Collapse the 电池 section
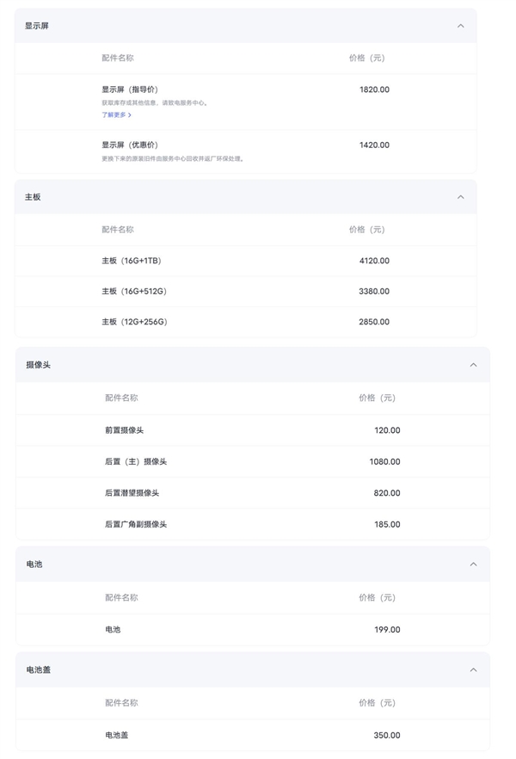Image resolution: width=516 pixels, height=759 pixels. [472, 564]
